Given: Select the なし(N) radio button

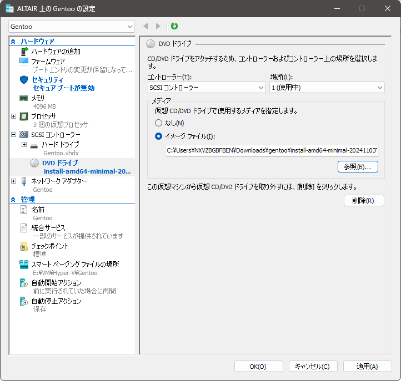Looking at the screenshot, I should coord(158,123).
